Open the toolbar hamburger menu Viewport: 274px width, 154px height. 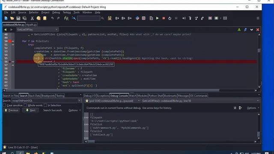[258, 18]
